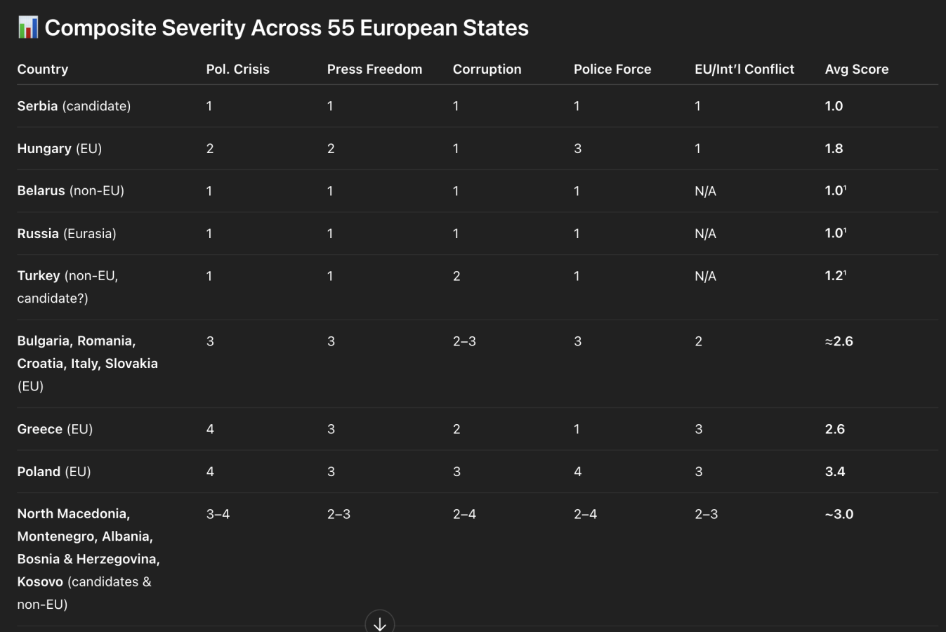This screenshot has height=632, width=946.
Task: Click the Composite Severity Across 55 European States heading
Action: [287, 28]
